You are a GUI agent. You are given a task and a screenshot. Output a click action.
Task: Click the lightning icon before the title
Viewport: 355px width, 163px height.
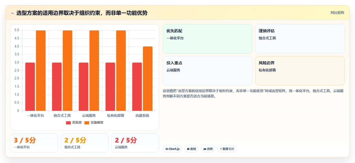point(13,13)
